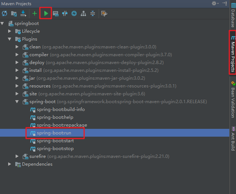This screenshot has width=236, height=194.
Task: Open Execute Maven Goal dialog icon
Action: pos(55,14)
